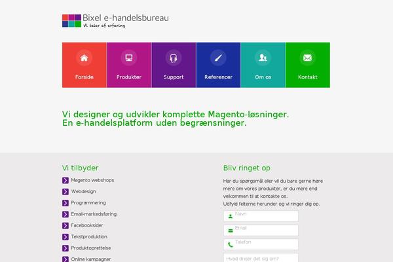Click the headset icon above Support
Viewport: 393px width, 262px height.
[174, 58]
